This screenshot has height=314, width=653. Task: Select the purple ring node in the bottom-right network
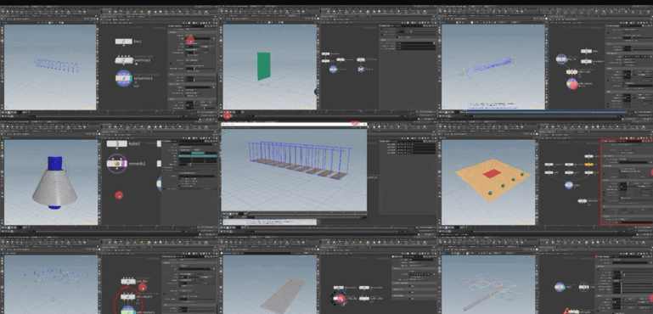point(584,287)
